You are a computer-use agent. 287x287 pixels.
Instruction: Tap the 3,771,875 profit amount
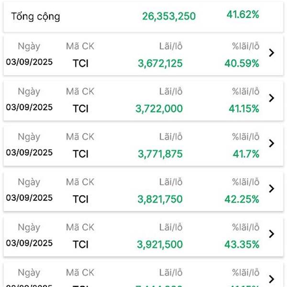pos(160,154)
